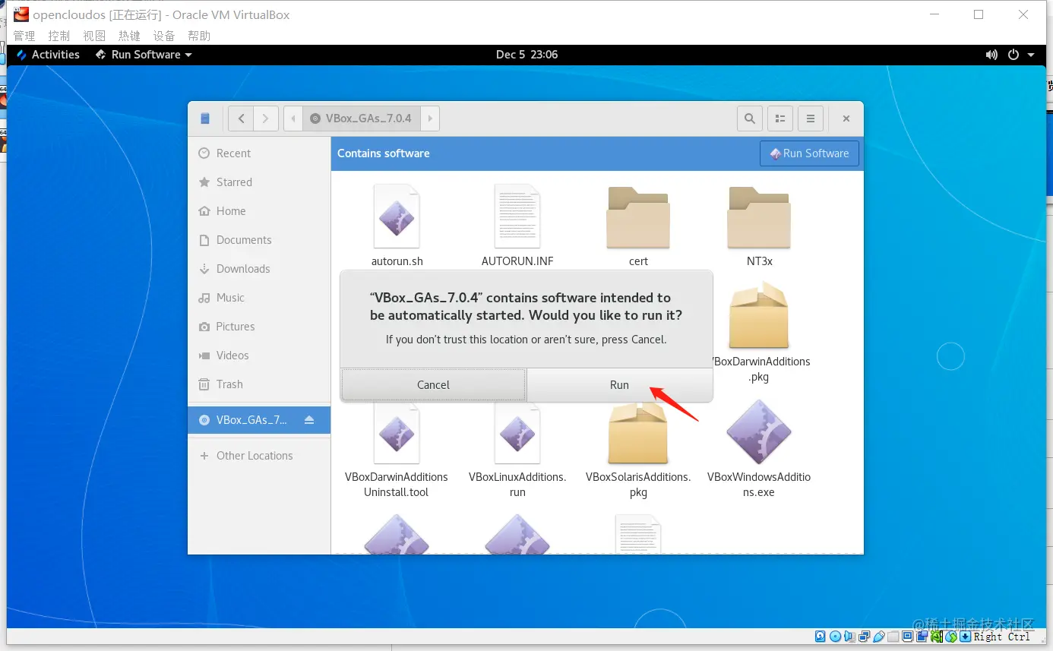The width and height of the screenshot is (1053, 651).
Task: Eject the VBox_GAs disc
Action: [x=309, y=420]
